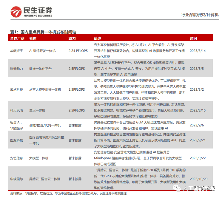
Task: Click the 简述 column header
Action: pyautogui.click(x=98, y=38)
